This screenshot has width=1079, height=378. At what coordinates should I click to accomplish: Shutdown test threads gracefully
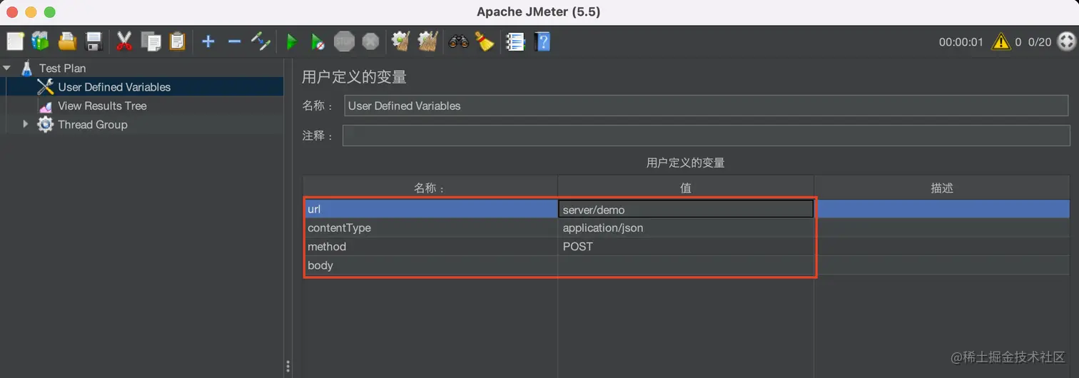370,42
